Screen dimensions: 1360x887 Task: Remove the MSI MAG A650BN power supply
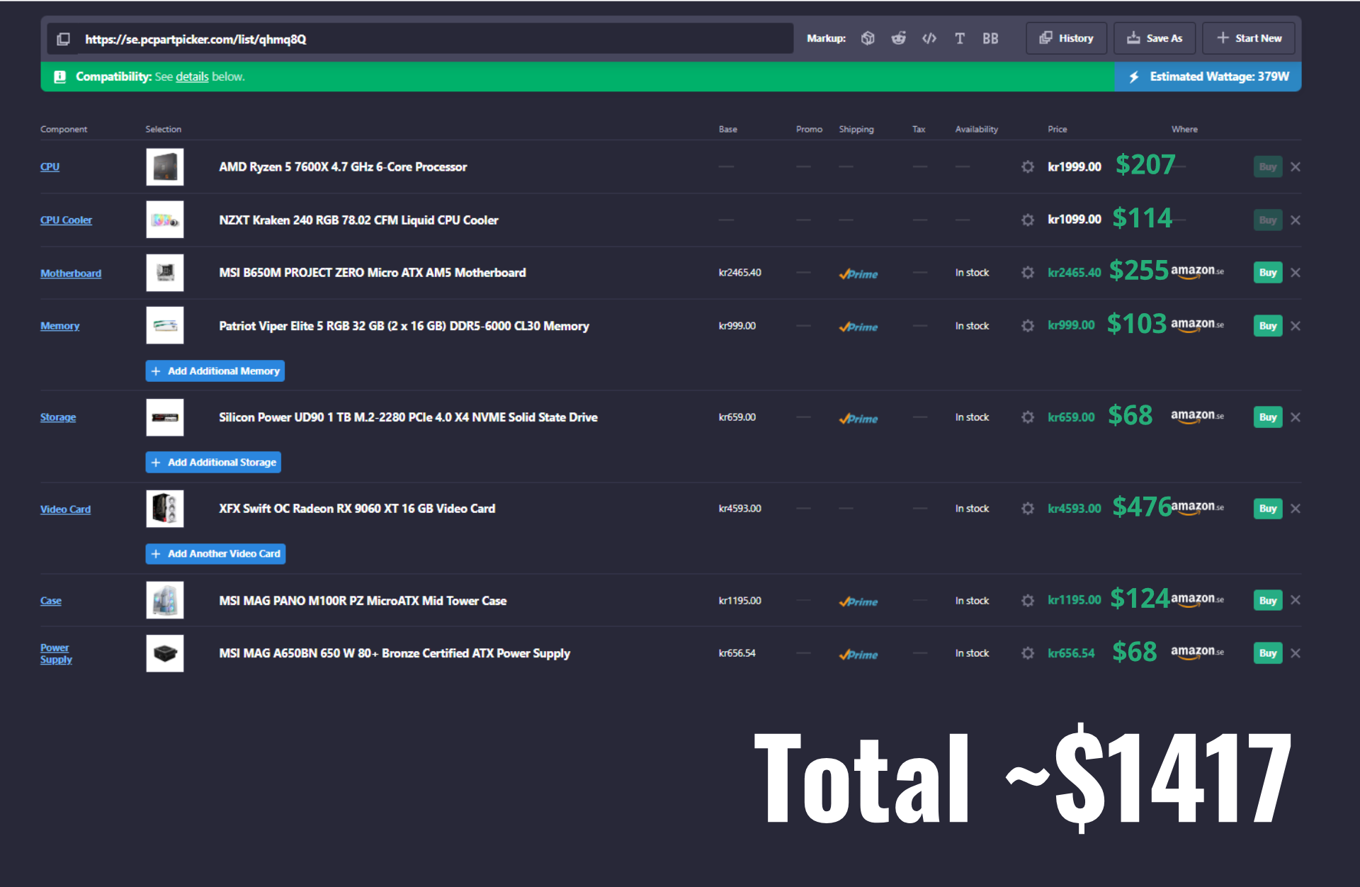coord(1296,653)
